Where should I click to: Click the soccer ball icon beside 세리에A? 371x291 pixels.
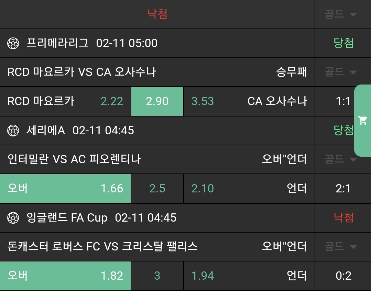[13, 131]
